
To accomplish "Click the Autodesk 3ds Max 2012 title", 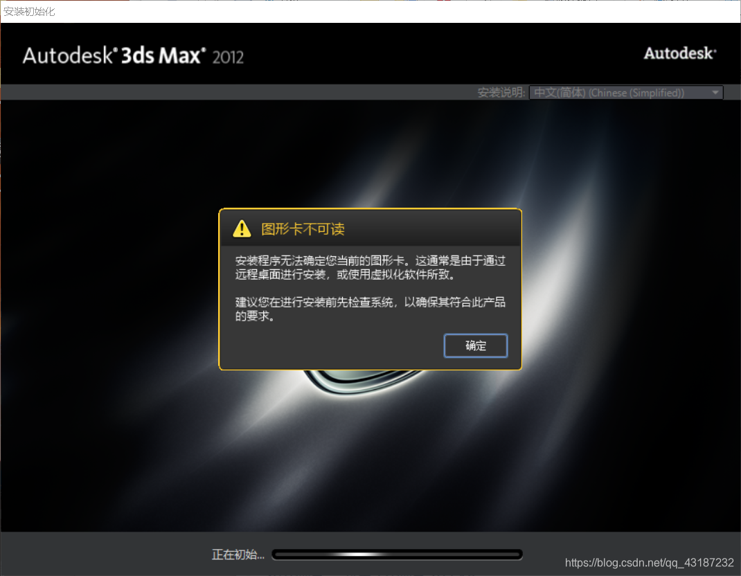I will point(133,56).
